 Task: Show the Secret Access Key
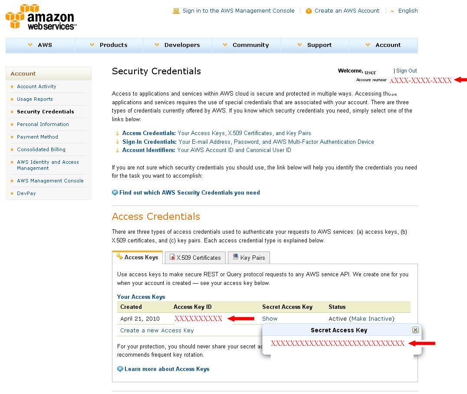(270, 318)
